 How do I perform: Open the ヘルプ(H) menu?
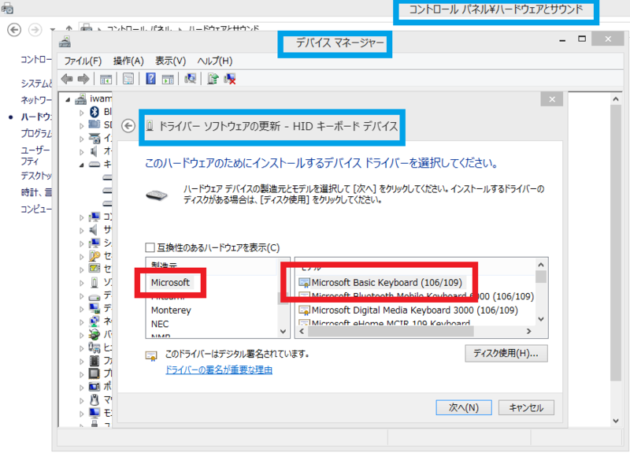pos(215,61)
